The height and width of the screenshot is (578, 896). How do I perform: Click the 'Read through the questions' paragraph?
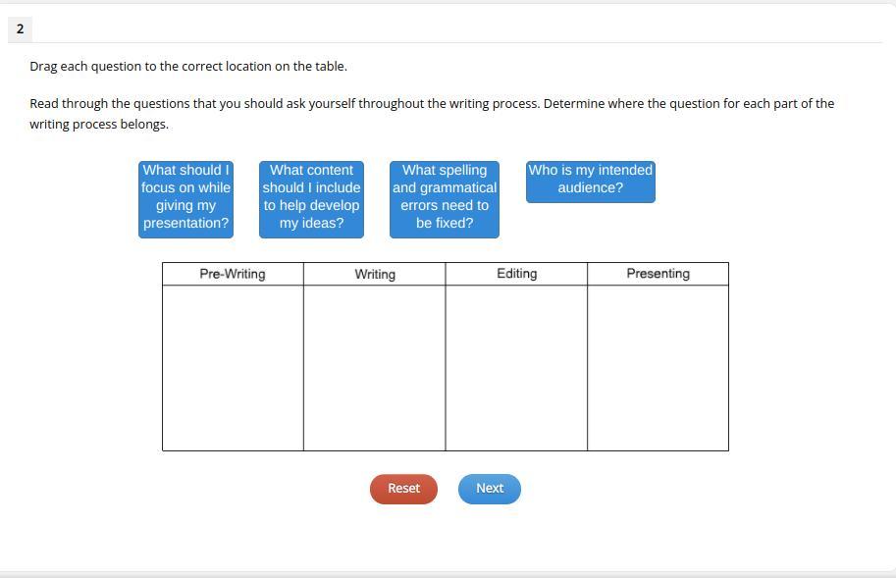click(432, 113)
